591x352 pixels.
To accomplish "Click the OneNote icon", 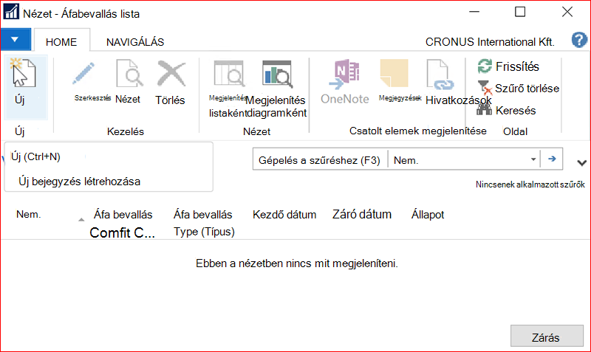I will click(x=344, y=73).
